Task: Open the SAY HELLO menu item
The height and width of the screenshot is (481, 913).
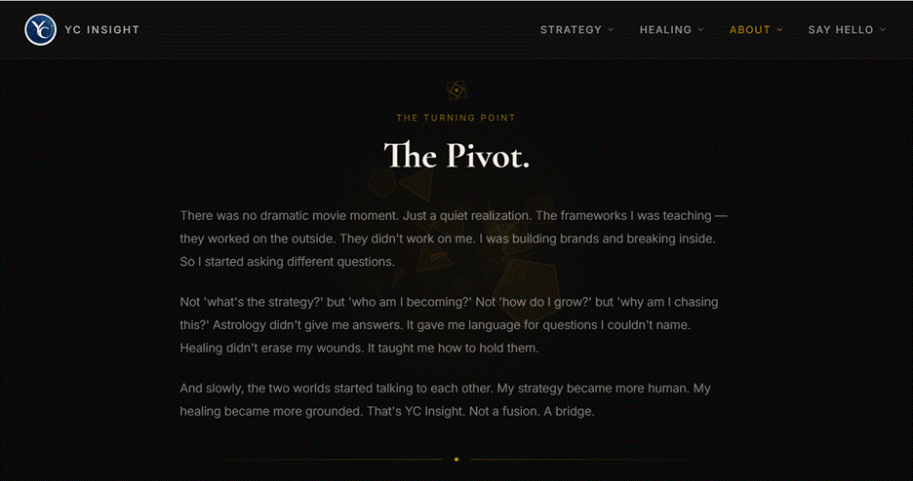Action: [x=841, y=29]
